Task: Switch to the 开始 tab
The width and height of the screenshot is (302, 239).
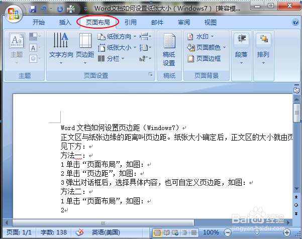Action: coord(39,22)
